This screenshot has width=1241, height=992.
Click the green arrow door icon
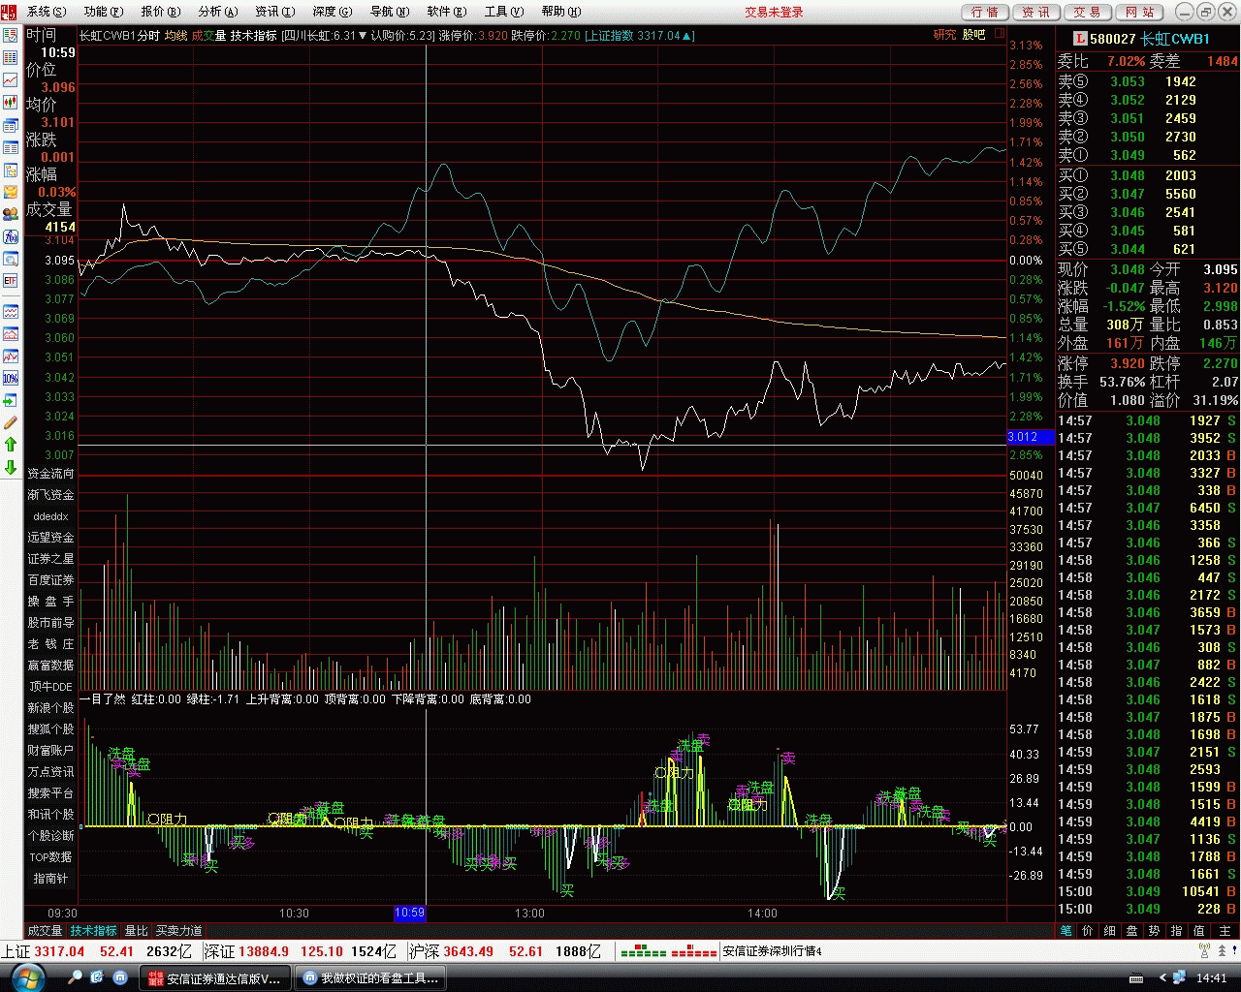(x=11, y=400)
